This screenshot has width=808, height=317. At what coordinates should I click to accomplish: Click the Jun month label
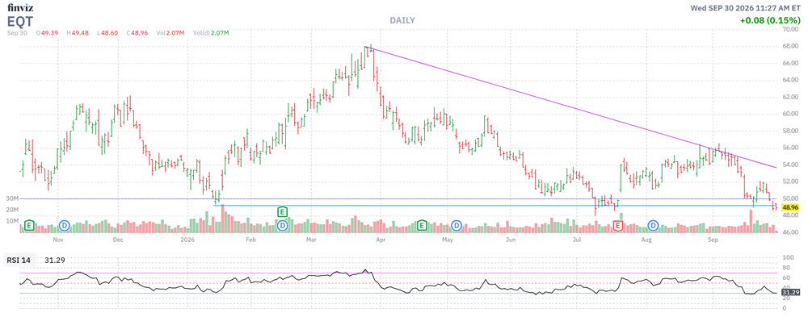coord(510,240)
